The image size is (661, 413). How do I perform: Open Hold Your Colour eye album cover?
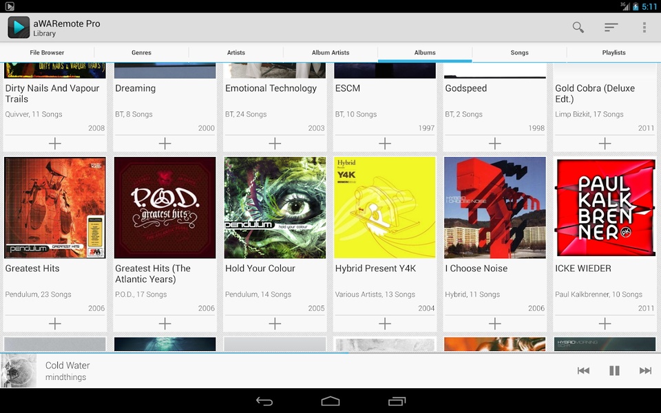[x=275, y=208]
